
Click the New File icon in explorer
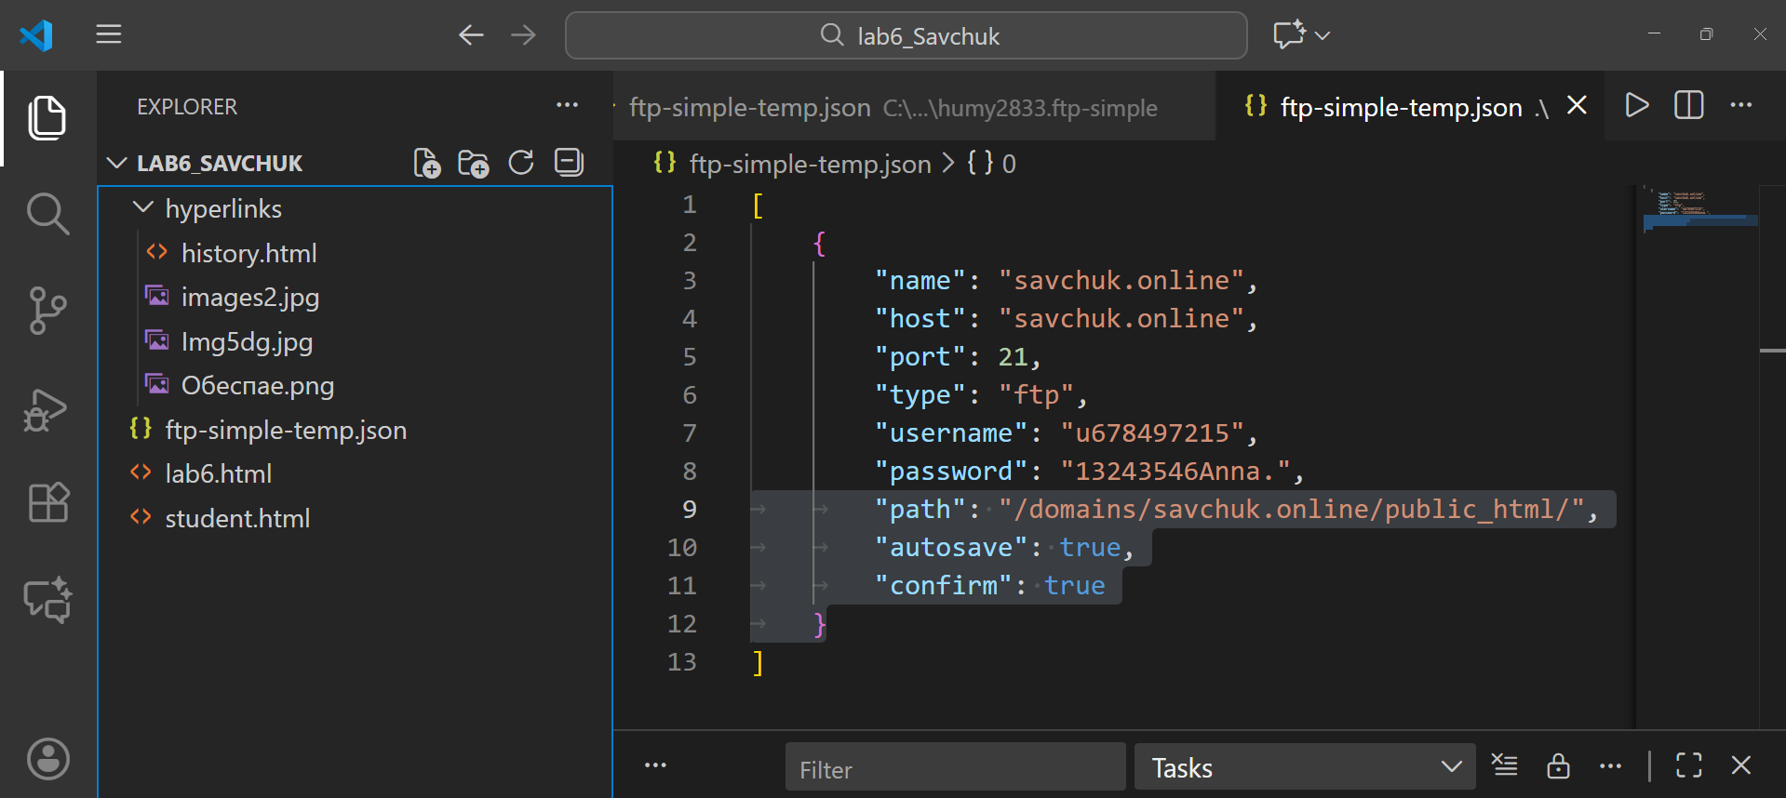[x=426, y=164]
